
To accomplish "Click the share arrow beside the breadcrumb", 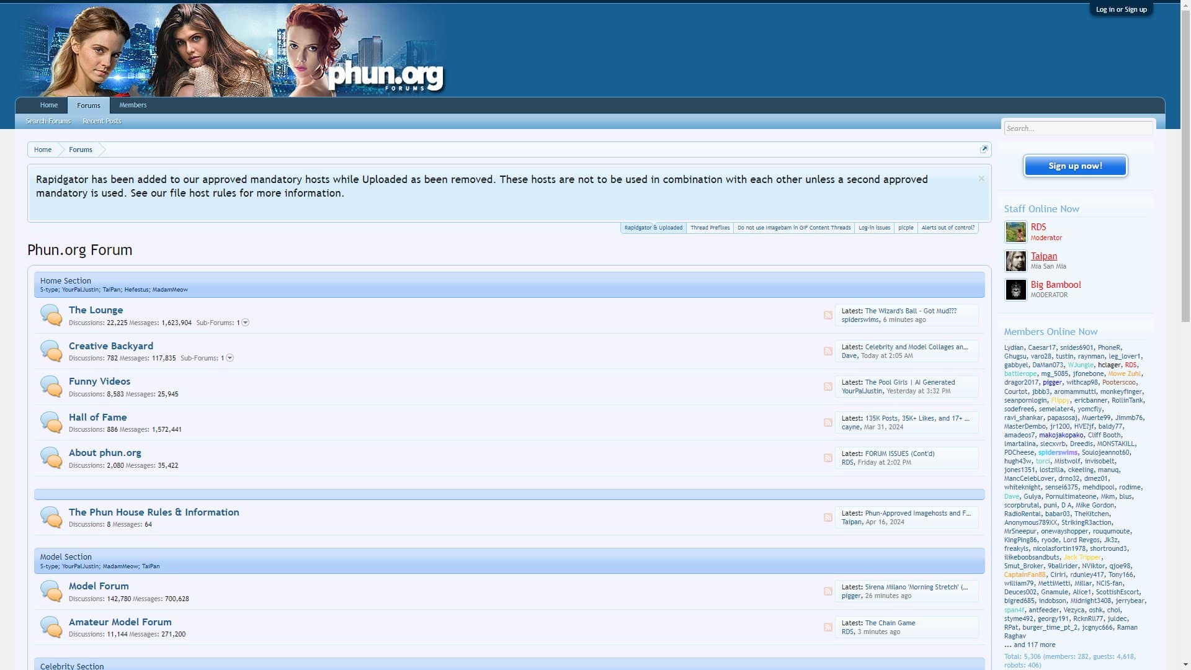I will tap(984, 149).
